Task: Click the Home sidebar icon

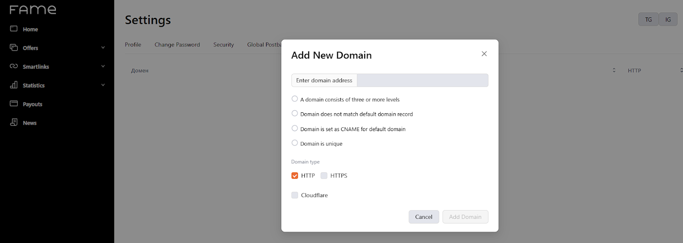Action: click(x=14, y=29)
